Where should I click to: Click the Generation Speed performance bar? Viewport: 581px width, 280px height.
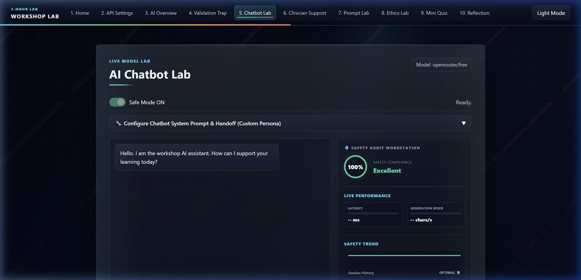coord(436,213)
